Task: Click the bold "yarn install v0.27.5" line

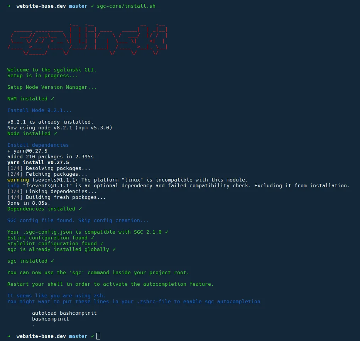Action: pyautogui.click(x=38, y=163)
